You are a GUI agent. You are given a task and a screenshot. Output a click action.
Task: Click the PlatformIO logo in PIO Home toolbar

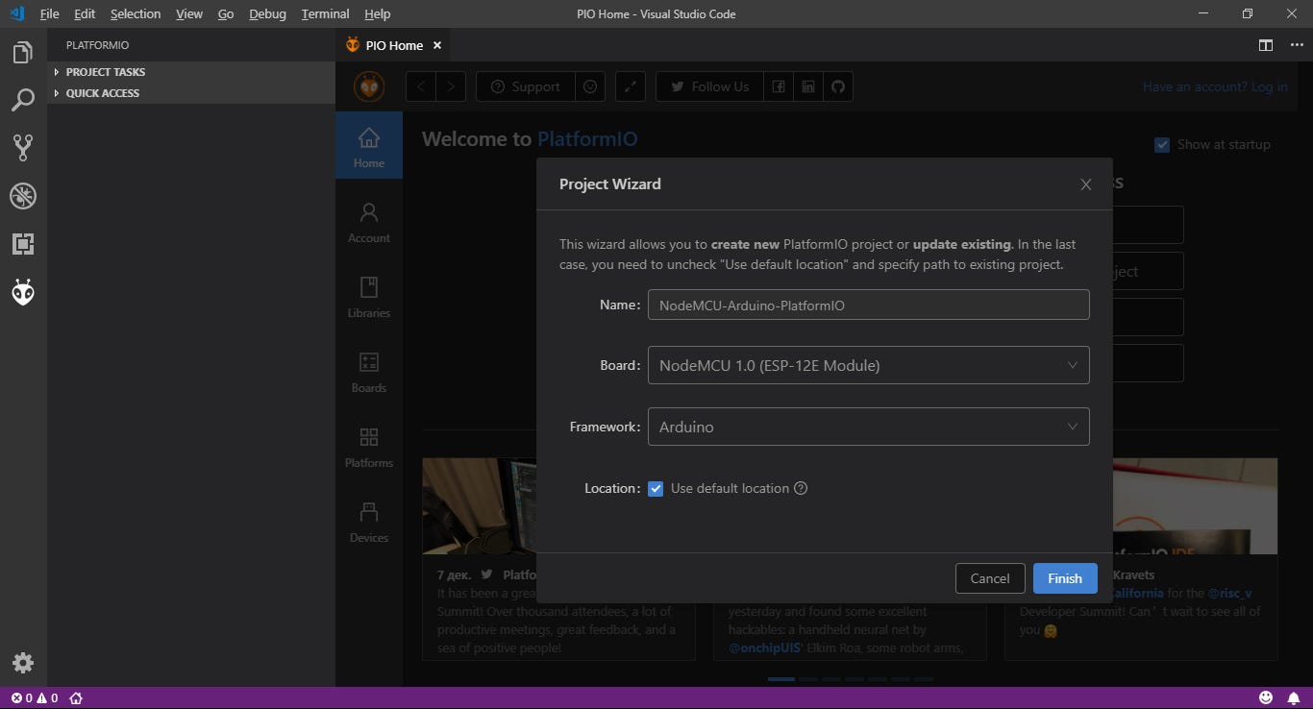click(369, 86)
